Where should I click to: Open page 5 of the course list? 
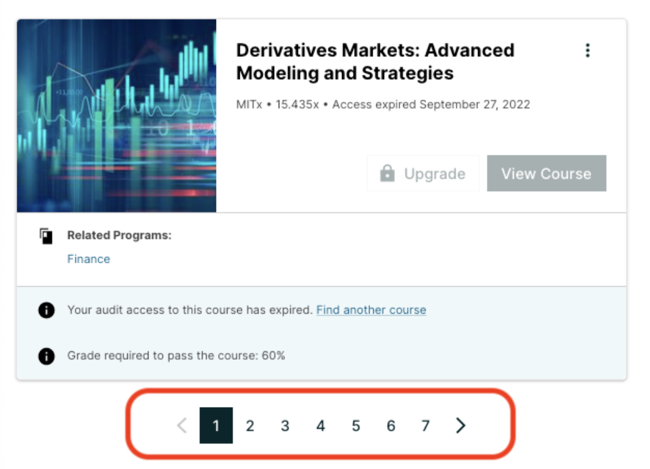pyautogui.click(x=355, y=426)
